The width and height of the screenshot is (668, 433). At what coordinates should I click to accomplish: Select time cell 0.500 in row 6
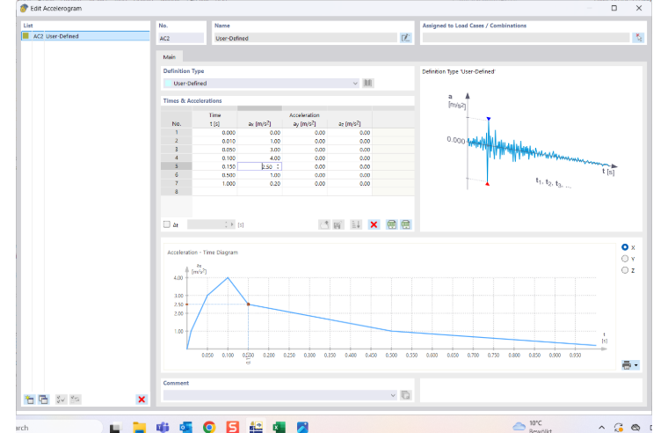click(x=214, y=175)
